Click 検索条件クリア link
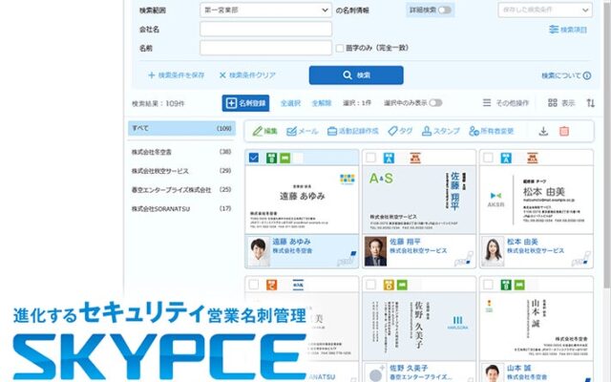 click(x=247, y=75)
